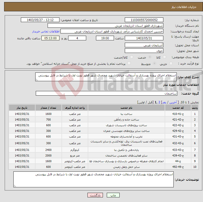Click unit کیلوگرم in row 7
Image resolution: width=203 pixels, height=202 pixels.
point(75,150)
